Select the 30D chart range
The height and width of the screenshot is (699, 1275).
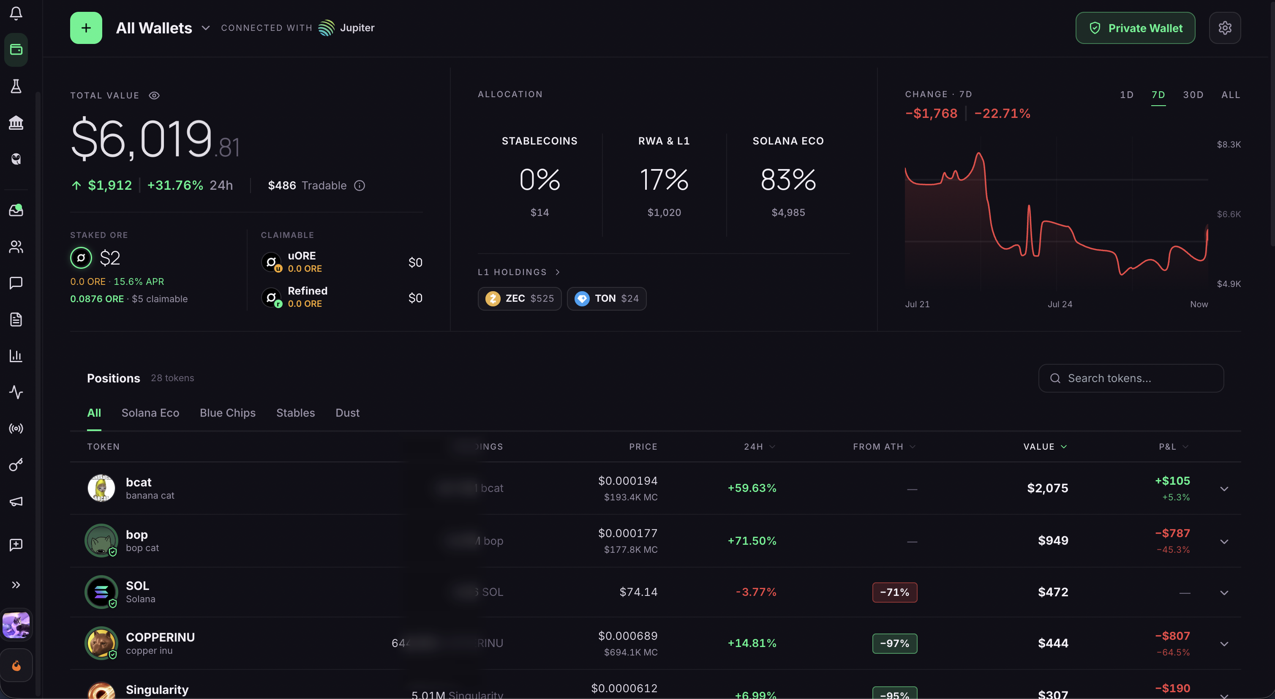pos(1193,95)
